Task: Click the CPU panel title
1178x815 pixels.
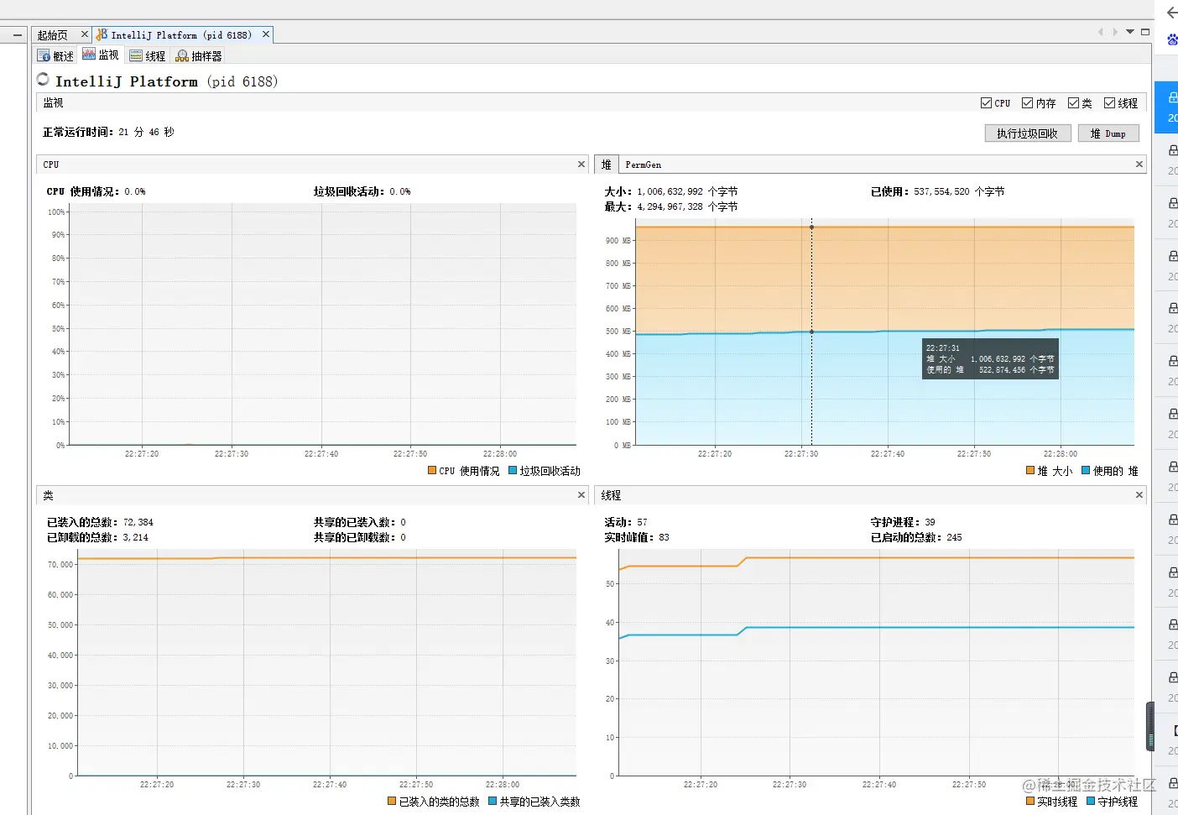Action: [x=51, y=165]
